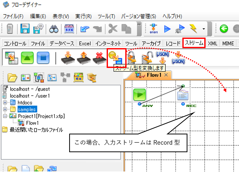Open the ツール(T) menu
Image resolution: width=239 pixels, height=174 pixels.
tap(106, 16)
